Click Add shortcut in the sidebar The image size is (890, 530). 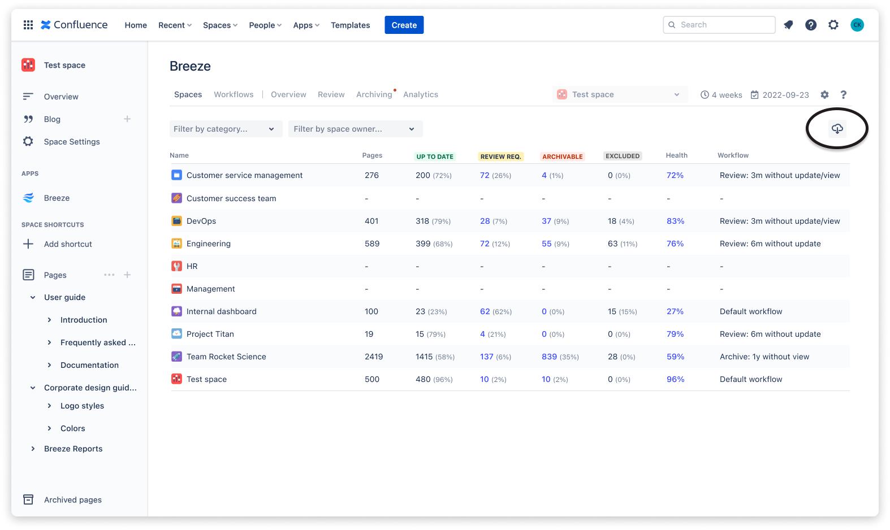(68, 244)
